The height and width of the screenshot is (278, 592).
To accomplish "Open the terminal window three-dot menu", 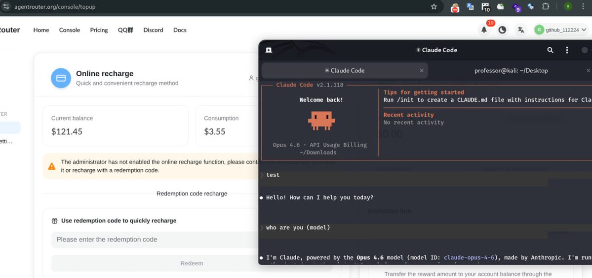I will click(567, 50).
